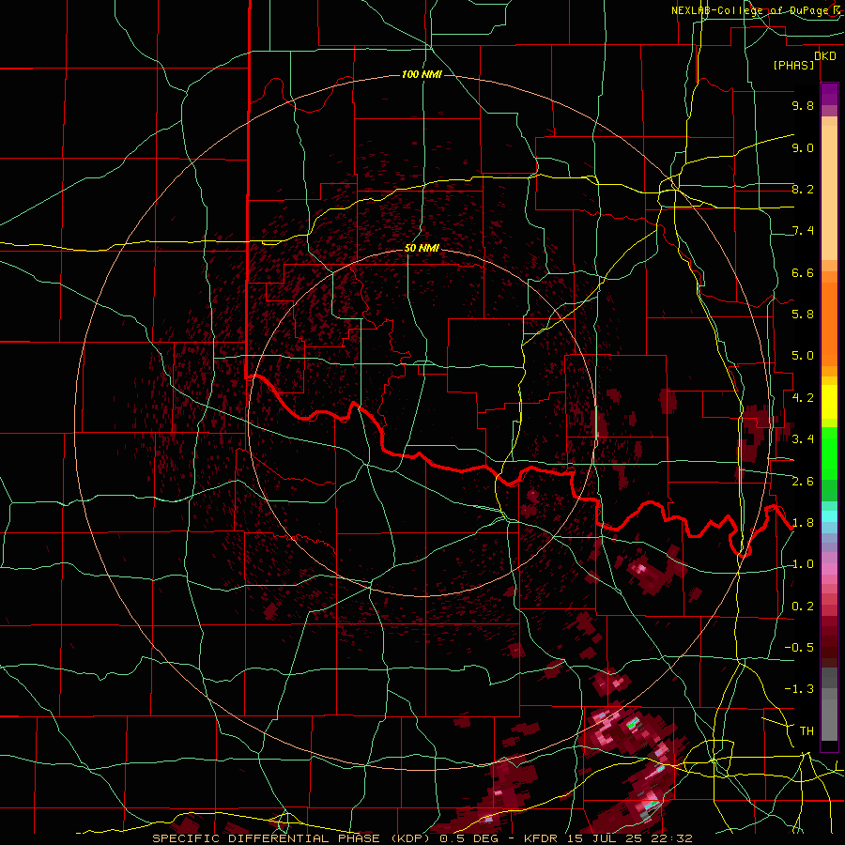
Task: Select the 9.0 value on the legend scale
Action: tap(803, 147)
